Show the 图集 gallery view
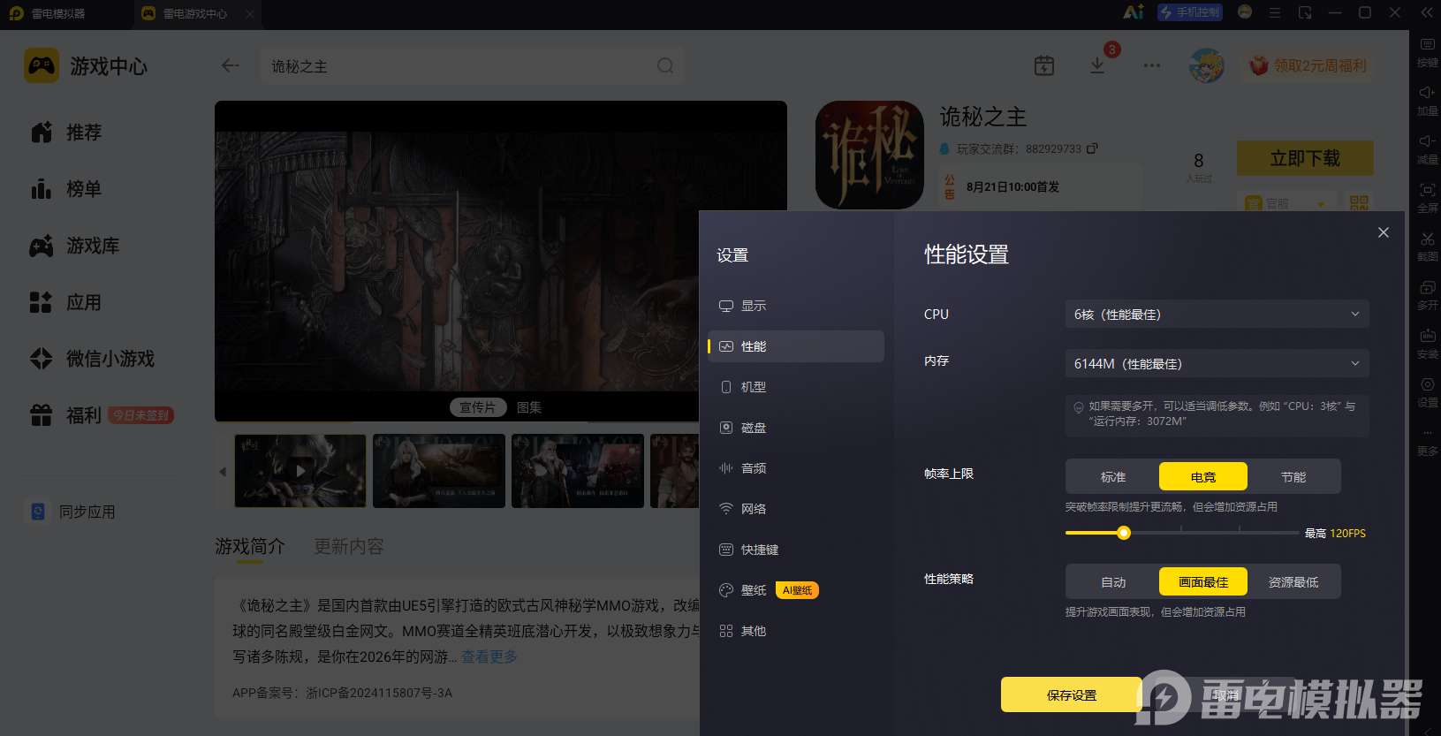The height and width of the screenshot is (736, 1441). (x=529, y=407)
